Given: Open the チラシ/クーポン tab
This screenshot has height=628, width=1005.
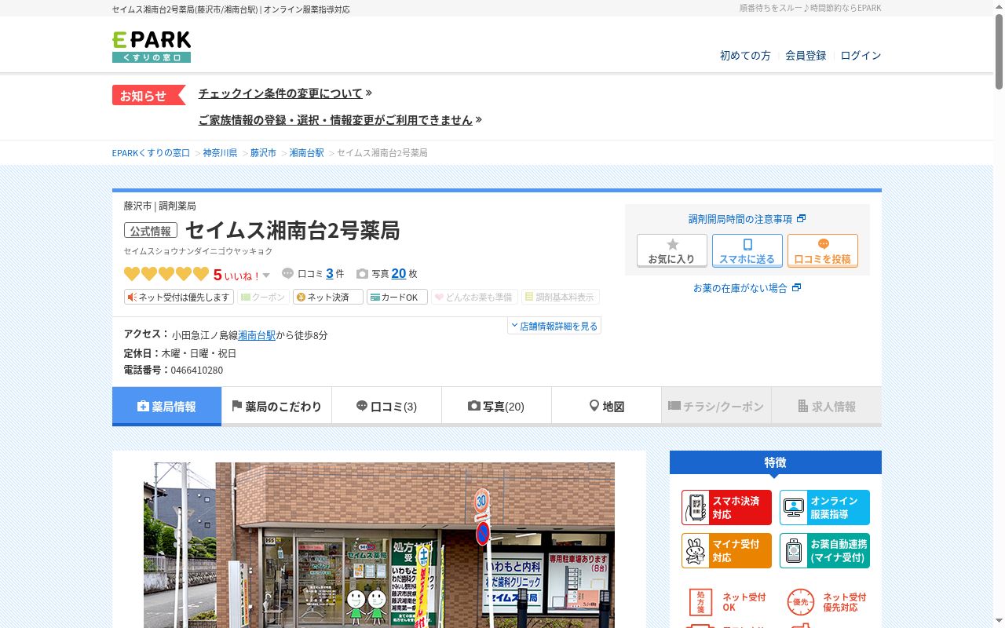Looking at the screenshot, I should tap(716, 407).
